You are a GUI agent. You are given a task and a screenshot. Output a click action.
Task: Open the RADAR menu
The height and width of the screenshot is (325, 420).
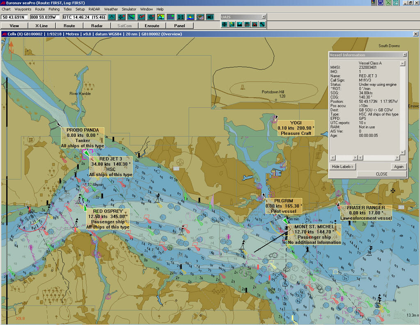click(x=94, y=9)
